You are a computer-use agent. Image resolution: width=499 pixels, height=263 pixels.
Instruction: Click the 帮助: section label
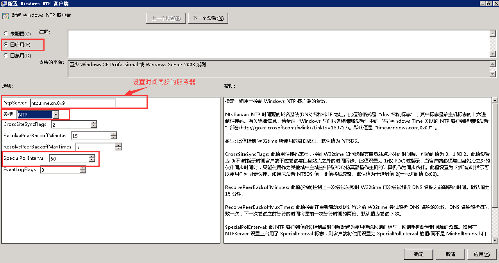tap(229, 86)
